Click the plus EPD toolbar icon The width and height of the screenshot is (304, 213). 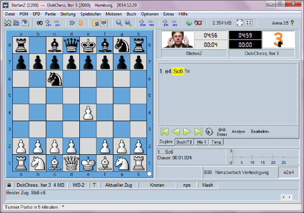[166, 23]
